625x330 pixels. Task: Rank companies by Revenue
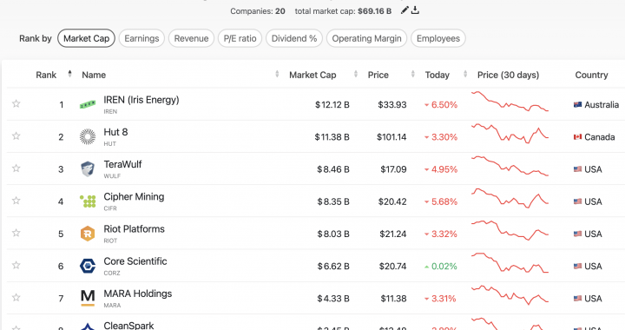point(191,38)
